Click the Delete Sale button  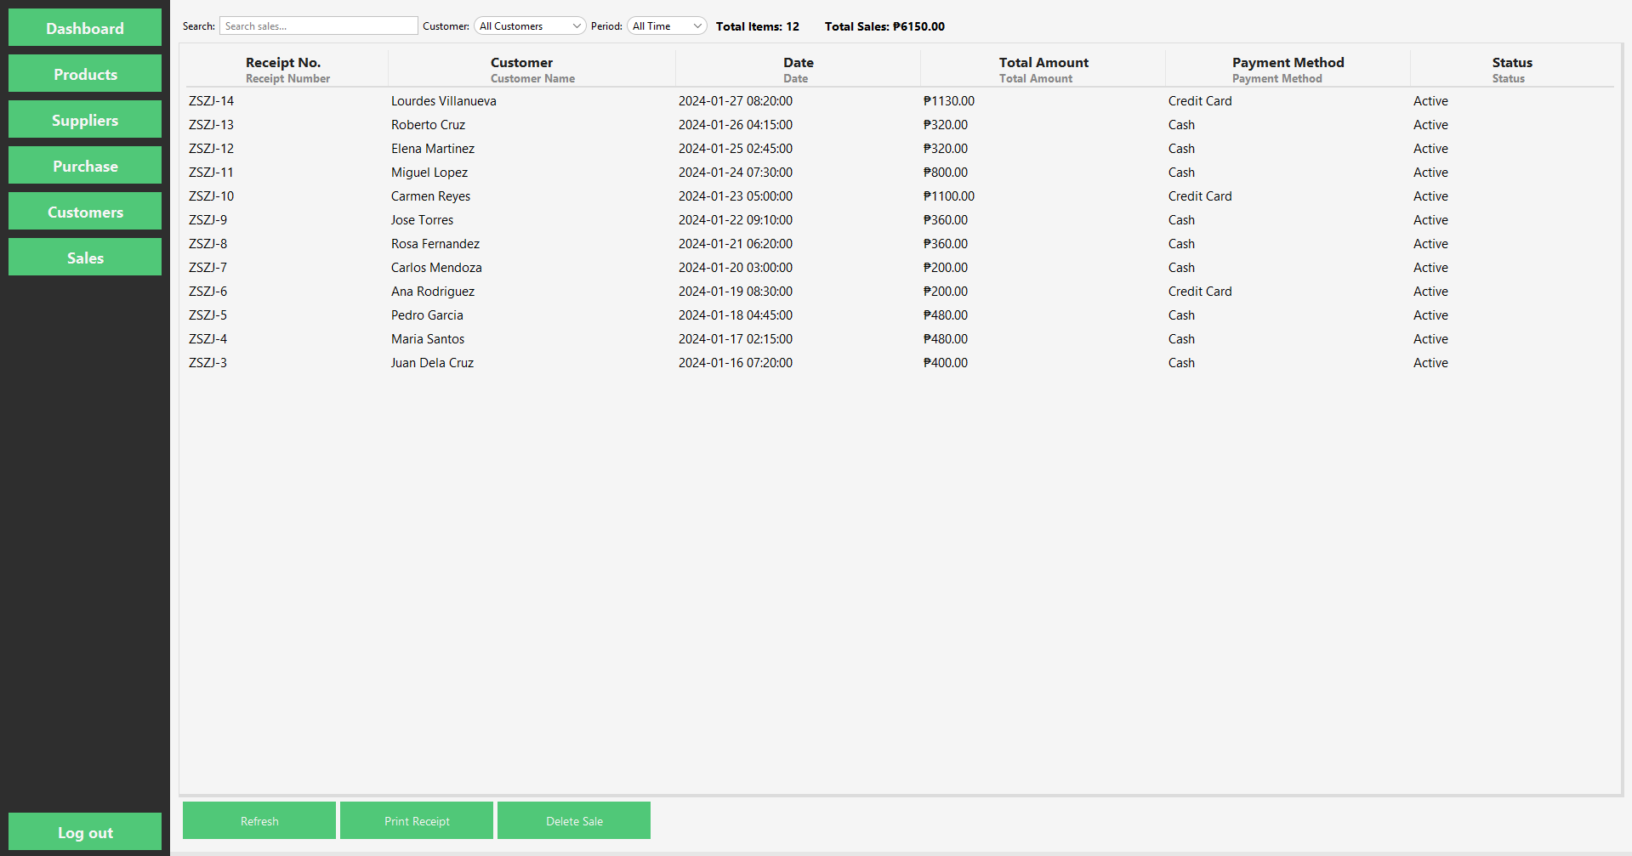pos(574,820)
